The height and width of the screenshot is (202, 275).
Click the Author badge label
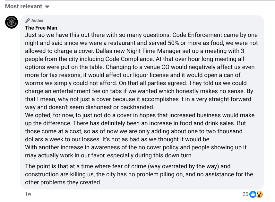point(38,21)
